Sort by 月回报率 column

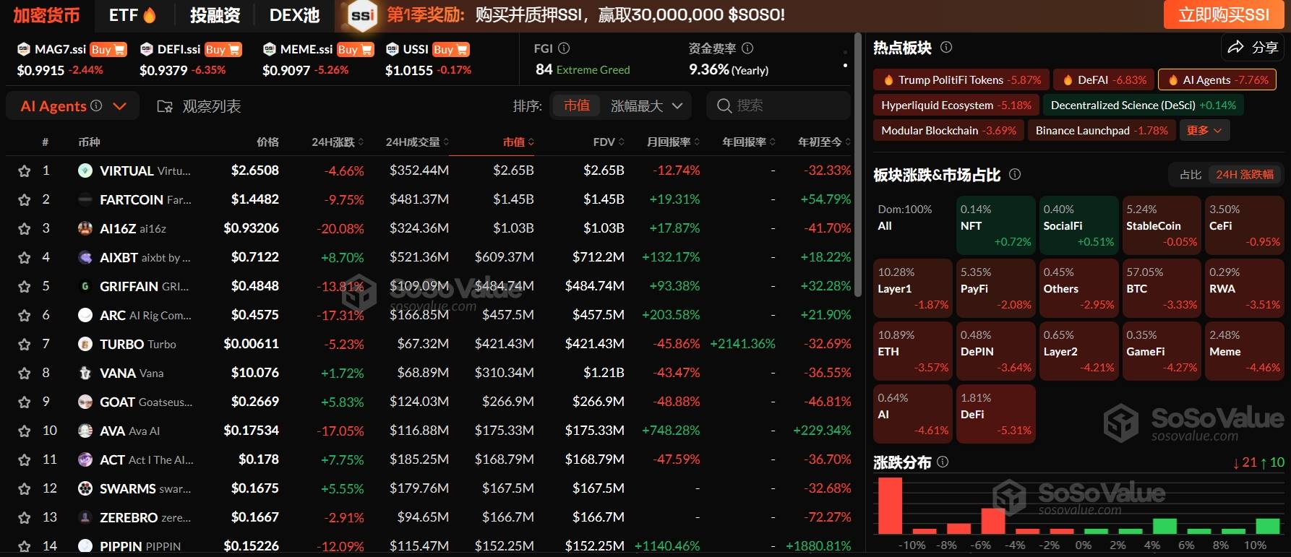pos(673,142)
